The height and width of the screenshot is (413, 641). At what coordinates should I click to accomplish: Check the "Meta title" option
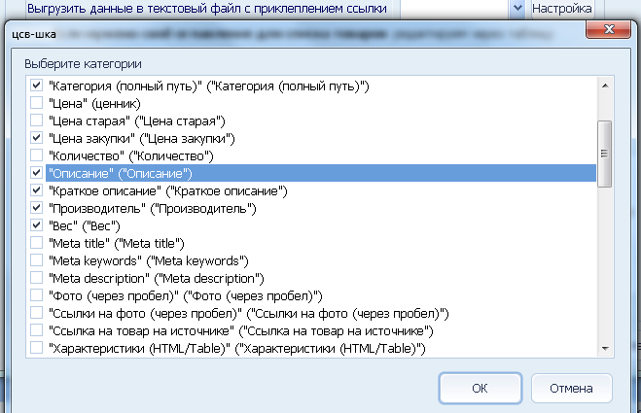click(x=36, y=243)
